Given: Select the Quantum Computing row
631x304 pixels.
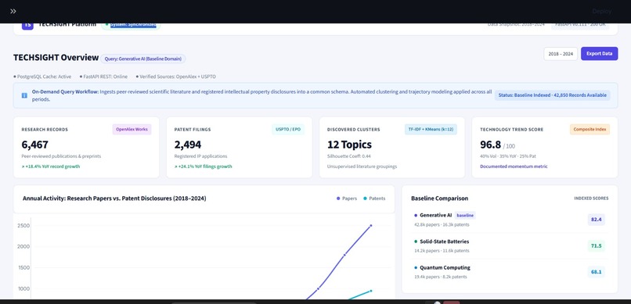Looking at the screenshot, I should [510, 272].
